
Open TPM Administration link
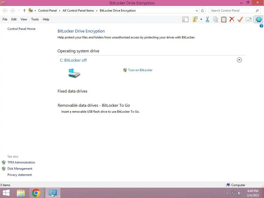click(x=21, y=162)
